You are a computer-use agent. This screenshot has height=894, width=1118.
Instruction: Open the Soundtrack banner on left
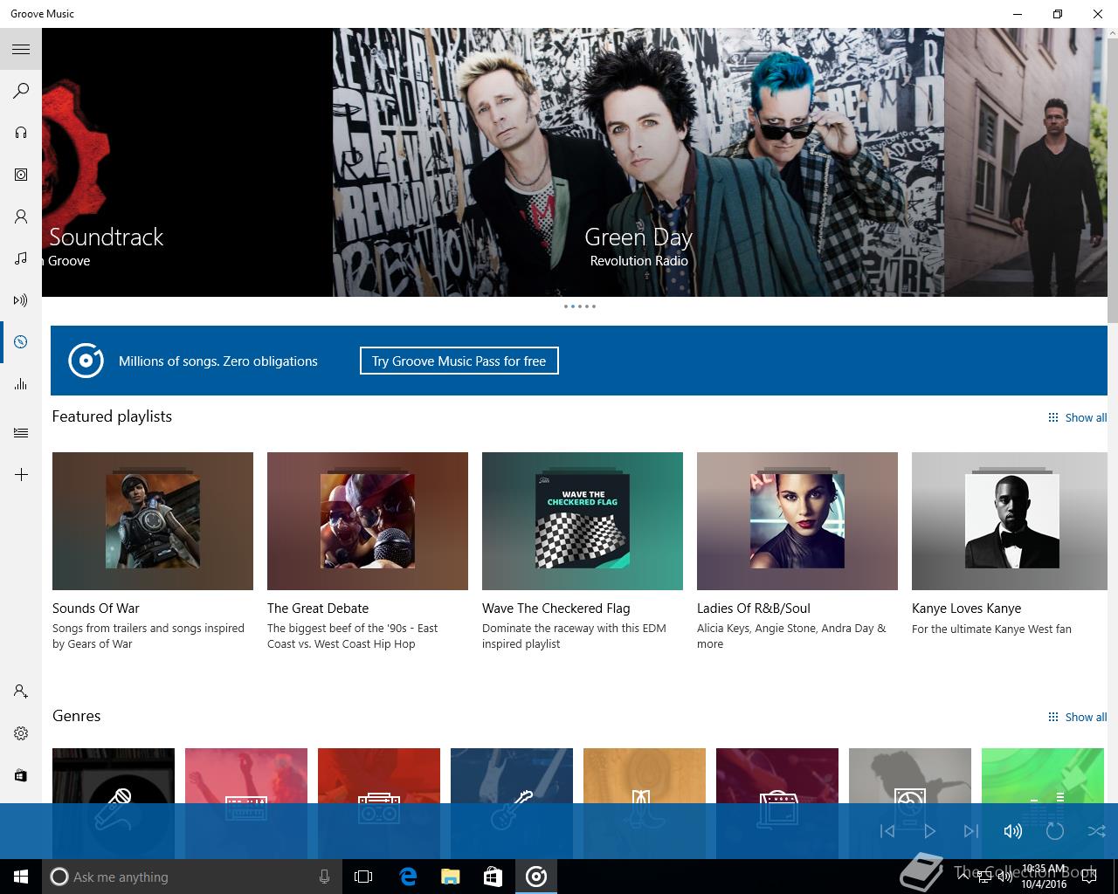pyautogui.click(x=187, y=162)
